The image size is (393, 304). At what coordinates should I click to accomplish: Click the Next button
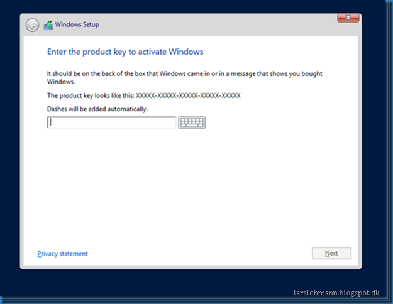click(331, 253)
